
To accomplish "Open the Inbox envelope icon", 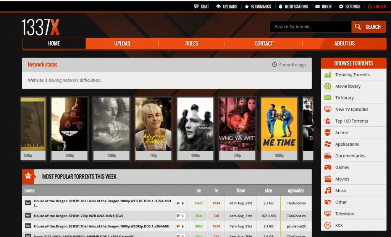I will coord(318,6).
